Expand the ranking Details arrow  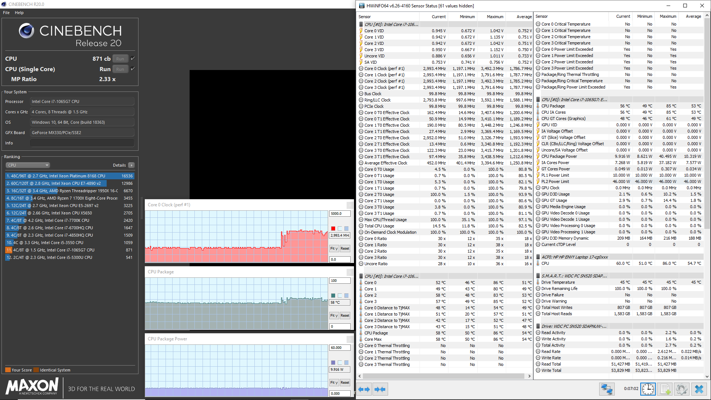[131, 165]
